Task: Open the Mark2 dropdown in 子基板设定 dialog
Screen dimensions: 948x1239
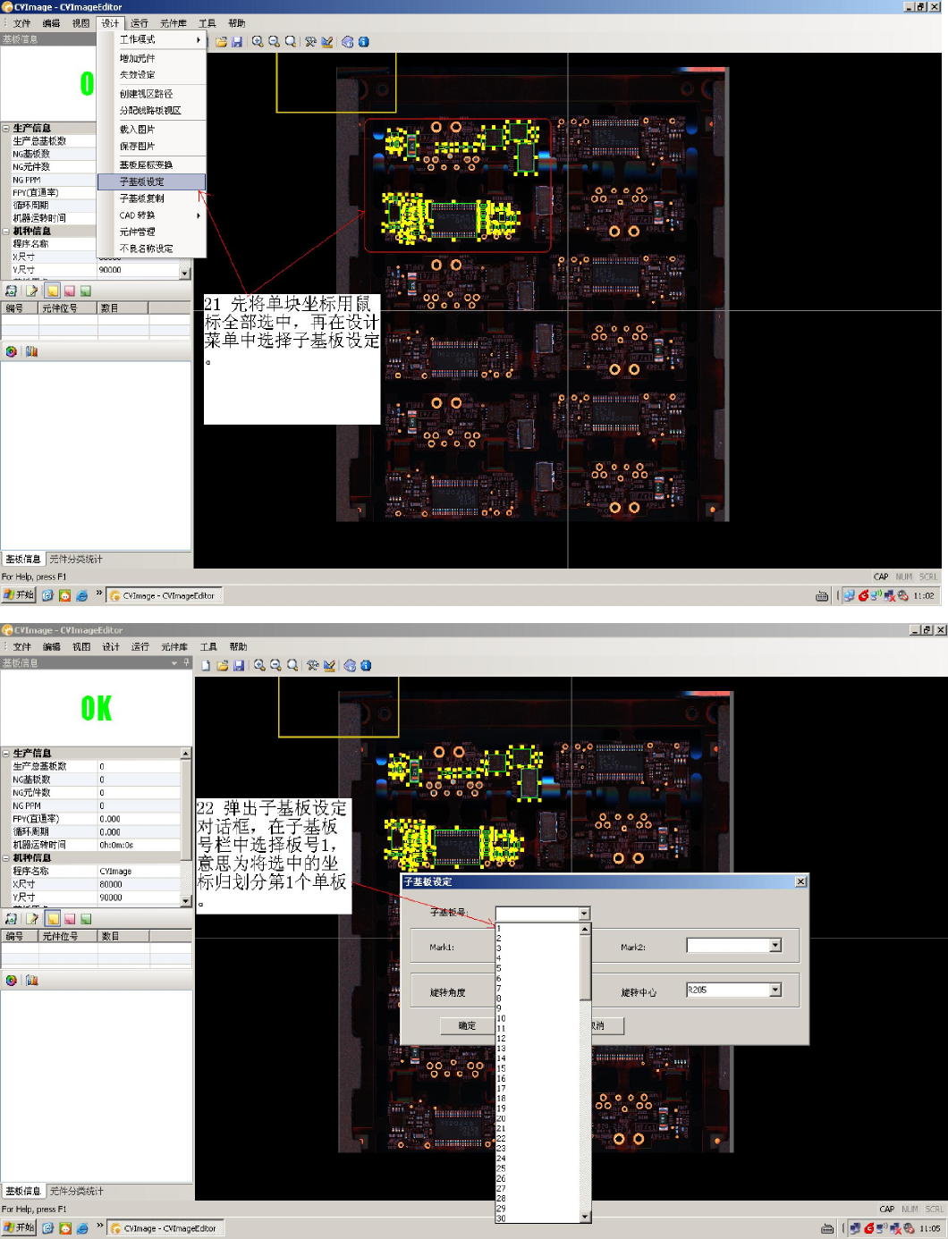Action: coord(775,946)
